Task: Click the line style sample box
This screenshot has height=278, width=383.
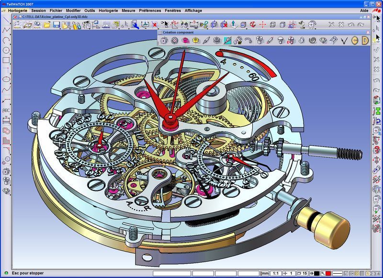Action: (338, 274)
